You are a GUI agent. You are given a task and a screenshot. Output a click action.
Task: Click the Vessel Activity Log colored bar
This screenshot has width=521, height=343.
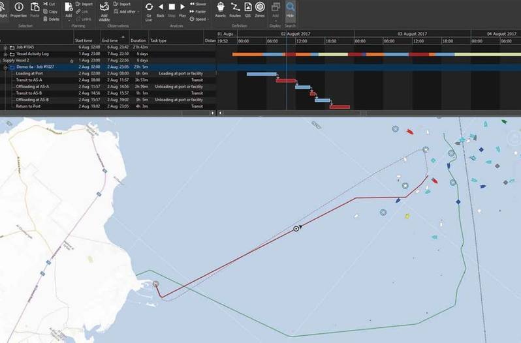point(377,54)
